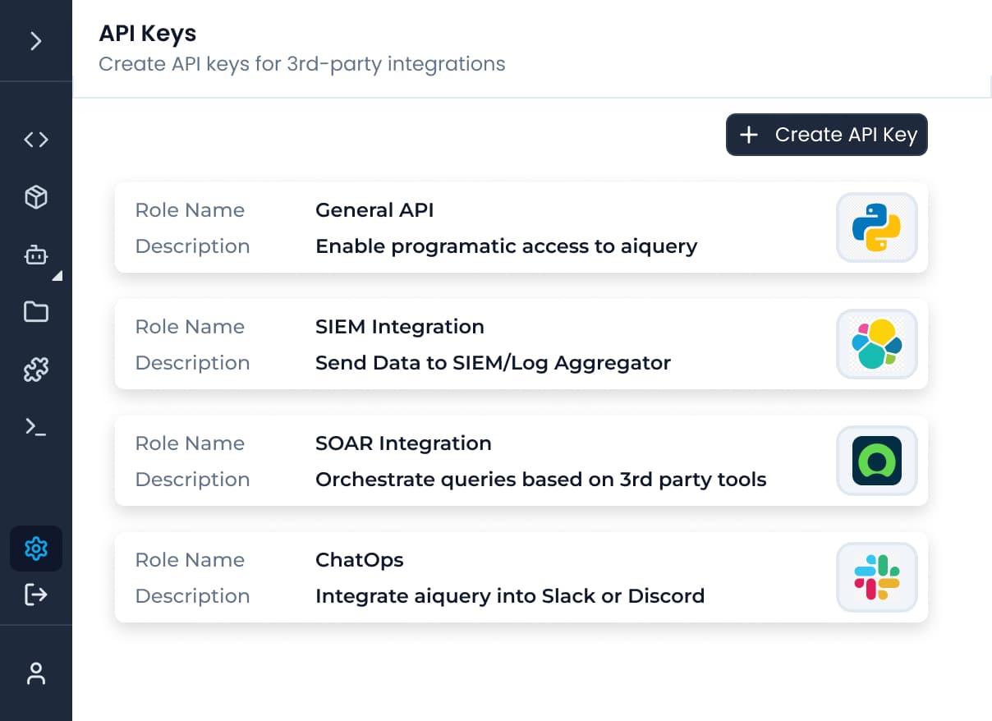This screenshot has width=992, height=721.
Task: Click the ChatOps description text
Action: click(x=509, y=595)
